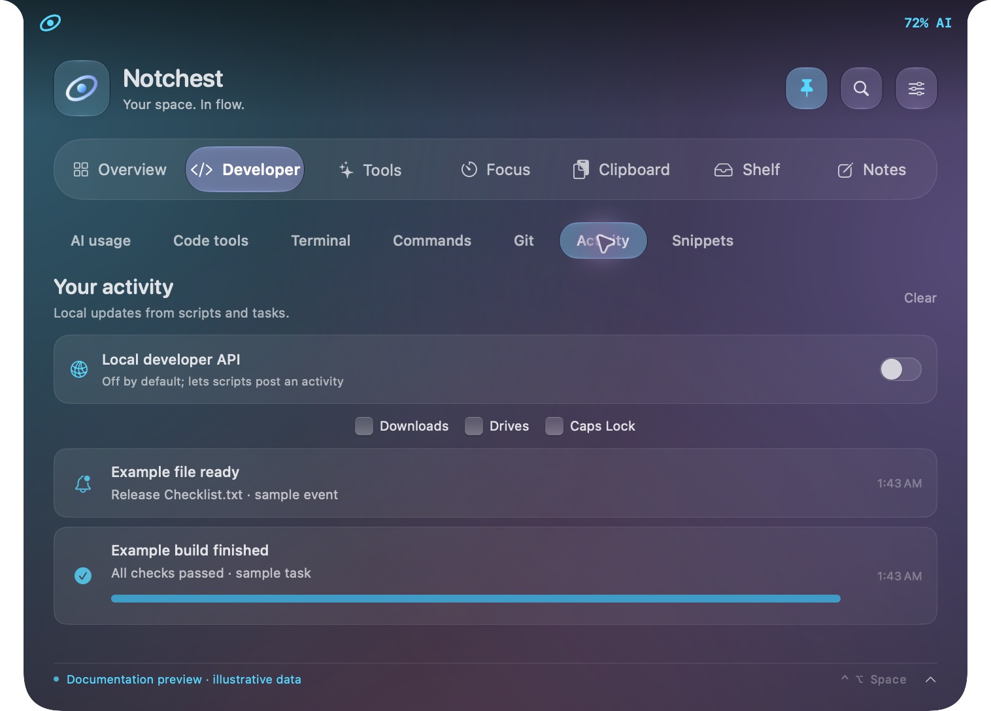Click the 'Your activity' heading

114,287
